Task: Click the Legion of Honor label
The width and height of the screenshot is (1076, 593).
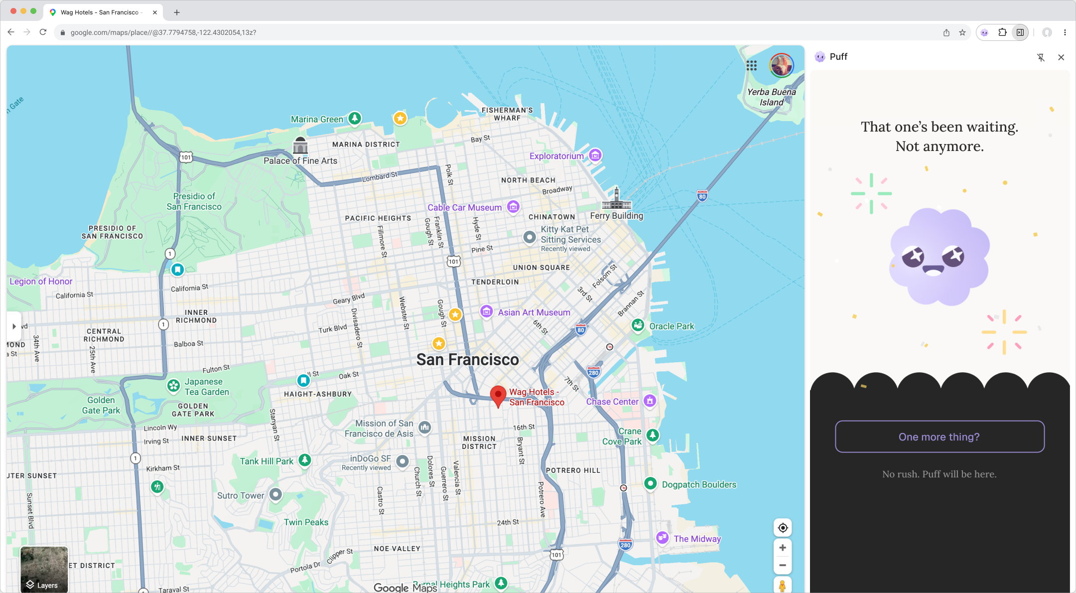Action: (41, 281)
